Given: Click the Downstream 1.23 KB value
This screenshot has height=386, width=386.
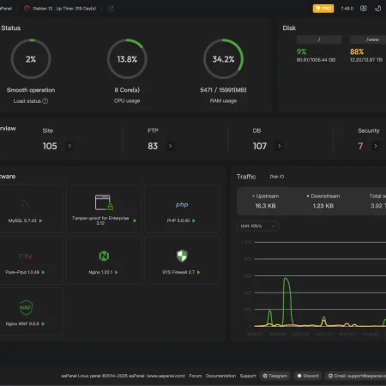Looking at the screenshot, I should pos(323,206).
